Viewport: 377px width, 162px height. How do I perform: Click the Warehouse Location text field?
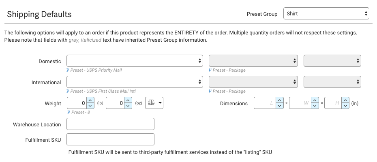click(x=110, y=124)
